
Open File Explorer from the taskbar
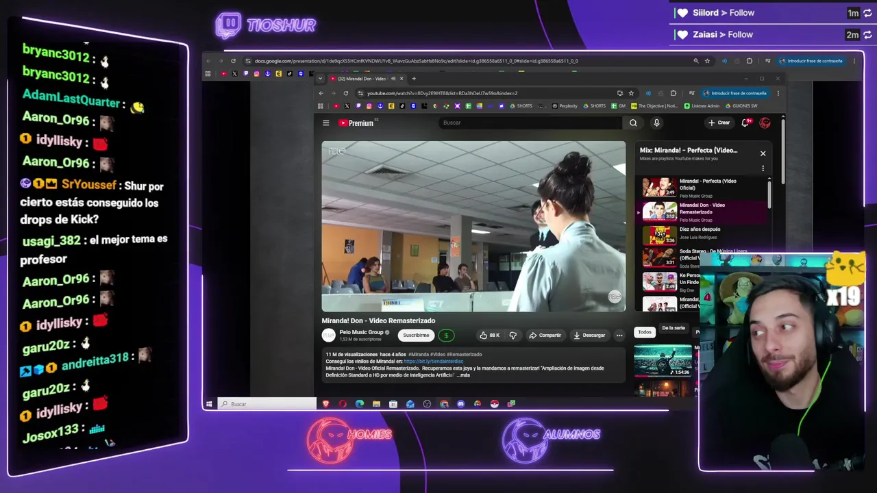376,404
